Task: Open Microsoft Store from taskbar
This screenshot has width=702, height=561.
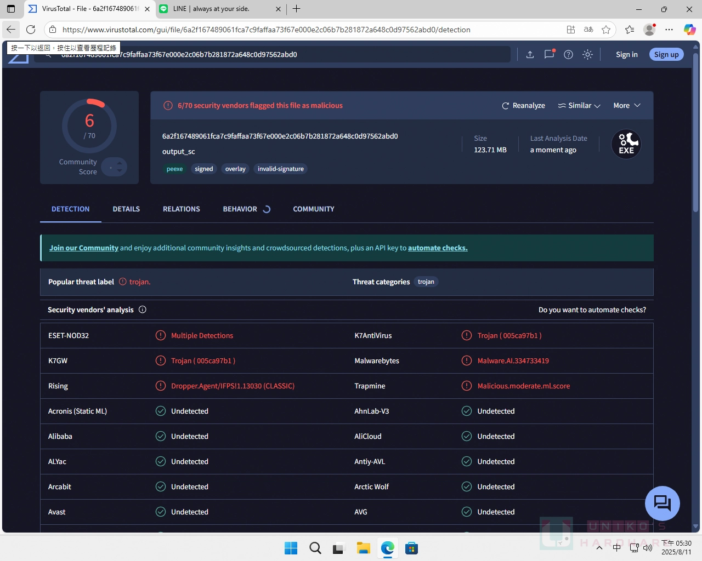Action: point(411,548)
